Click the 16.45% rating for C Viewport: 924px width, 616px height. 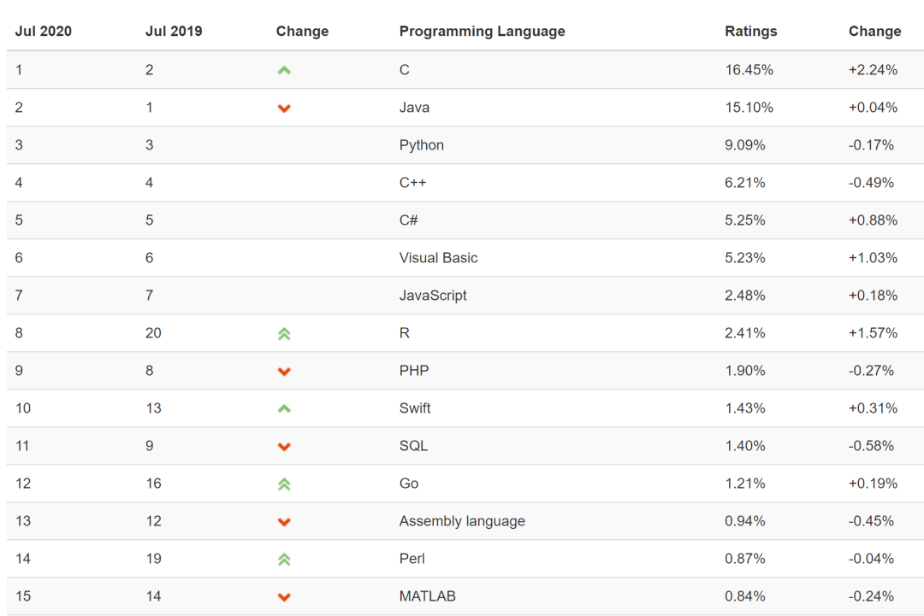click(749, 70)
